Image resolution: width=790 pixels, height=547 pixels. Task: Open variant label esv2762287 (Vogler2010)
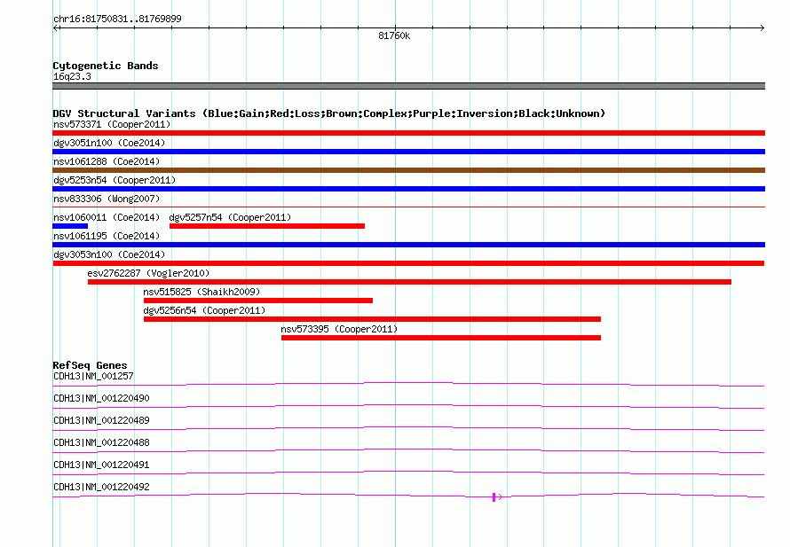click(x=148, y=273)
